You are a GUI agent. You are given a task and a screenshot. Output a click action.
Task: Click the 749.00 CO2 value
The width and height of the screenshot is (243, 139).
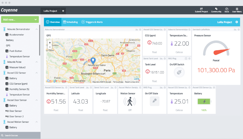(157, 43)
